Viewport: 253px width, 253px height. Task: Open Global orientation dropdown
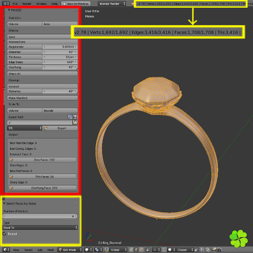click(x=118, y=250)
